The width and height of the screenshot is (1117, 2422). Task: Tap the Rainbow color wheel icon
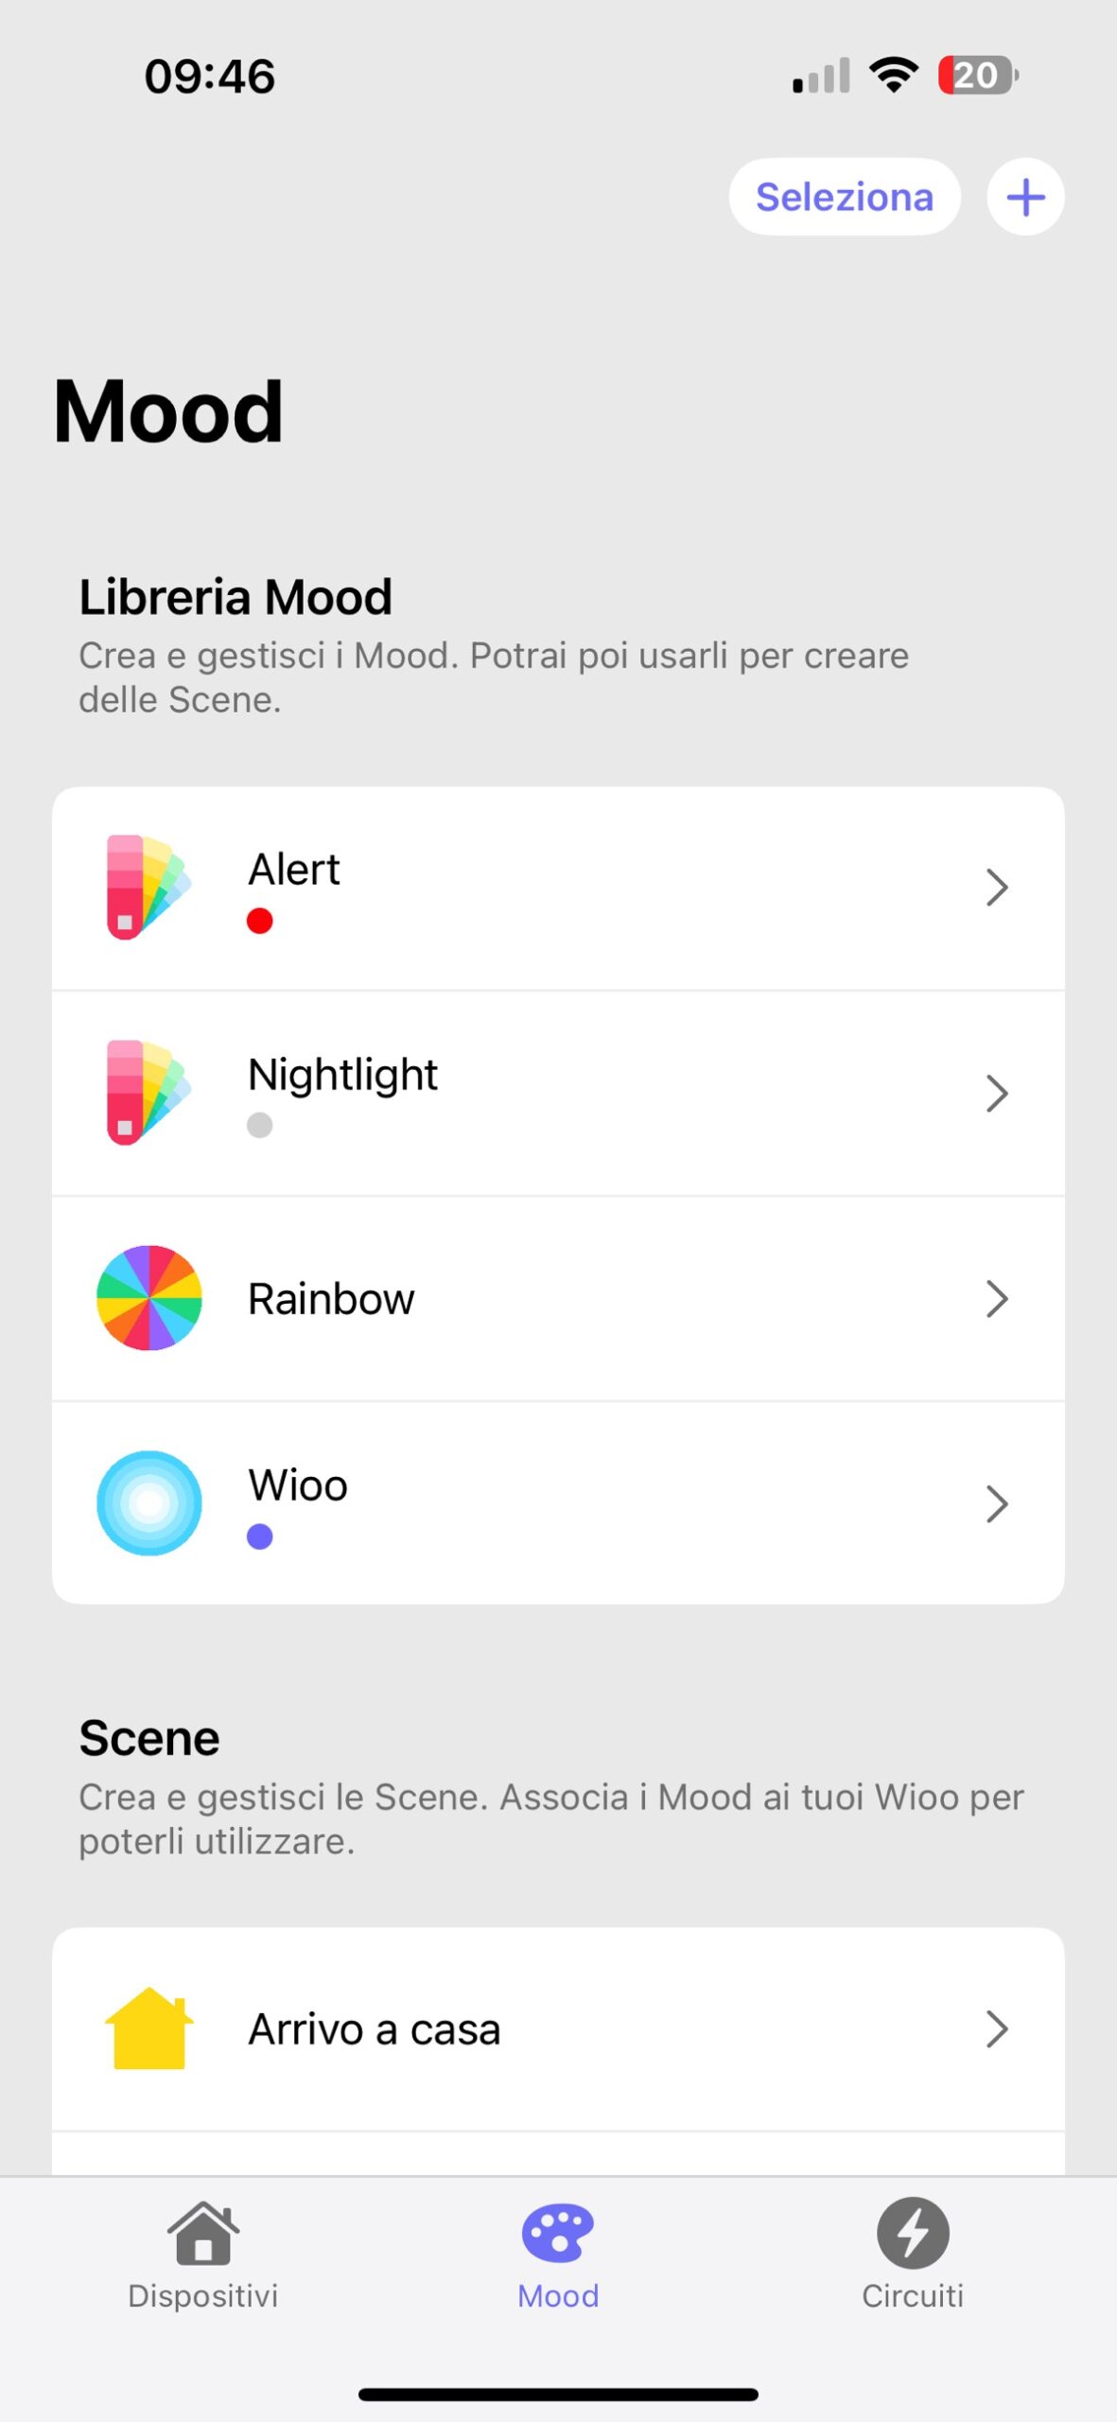coord(149,1298)
